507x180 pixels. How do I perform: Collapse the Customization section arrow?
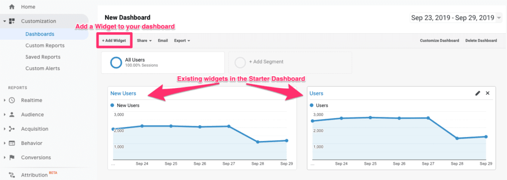click(5, 21)
